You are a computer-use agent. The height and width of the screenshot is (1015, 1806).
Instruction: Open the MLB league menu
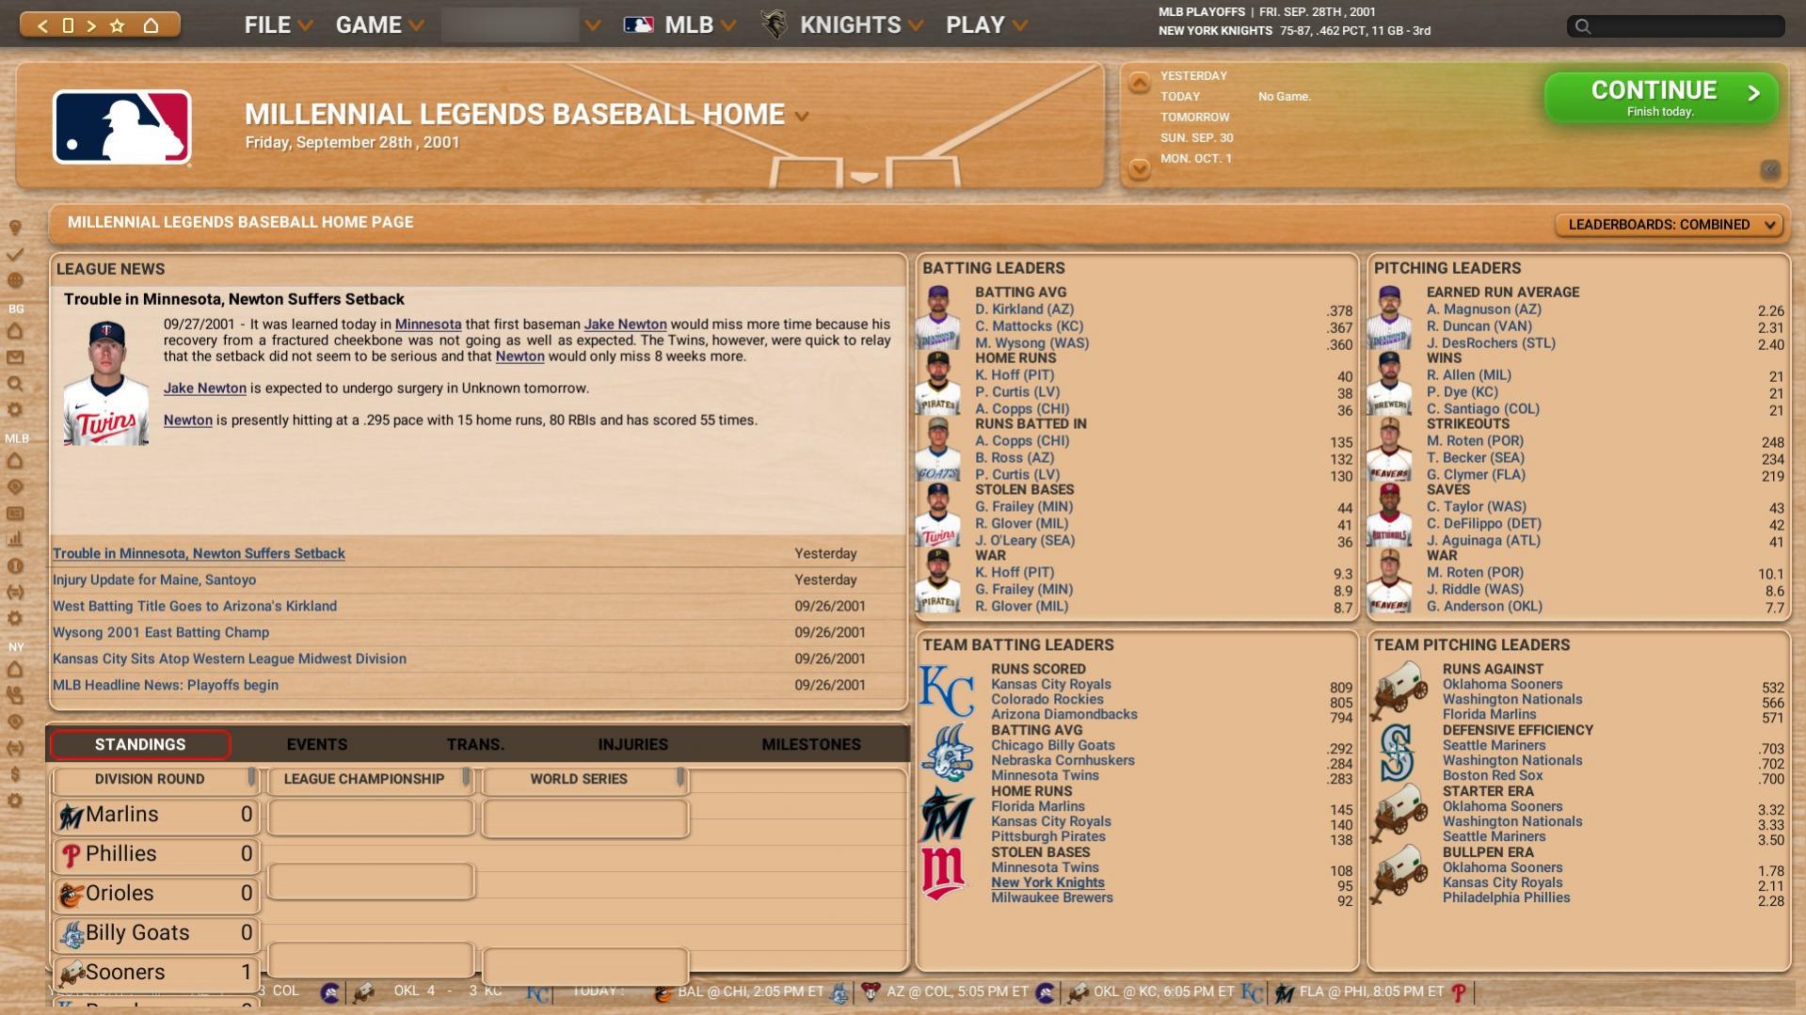(x=679, y=25)
